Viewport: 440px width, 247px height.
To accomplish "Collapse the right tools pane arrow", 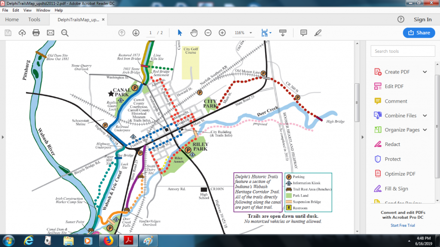I will (363, 137).
